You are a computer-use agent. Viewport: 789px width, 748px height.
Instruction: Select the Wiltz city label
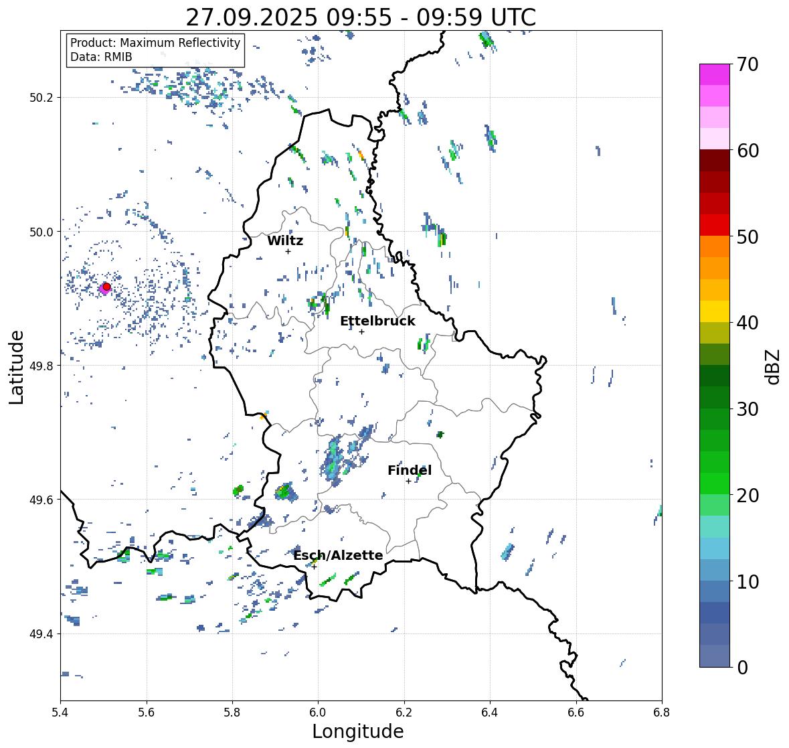point(285,240)
